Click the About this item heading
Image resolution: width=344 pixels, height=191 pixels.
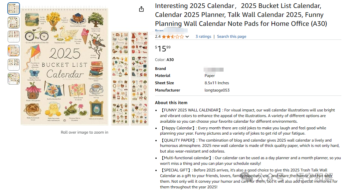(171, 102)
